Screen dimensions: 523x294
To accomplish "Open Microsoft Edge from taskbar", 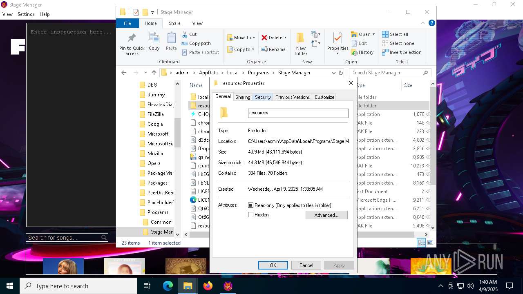I will [x=168, y=286].
